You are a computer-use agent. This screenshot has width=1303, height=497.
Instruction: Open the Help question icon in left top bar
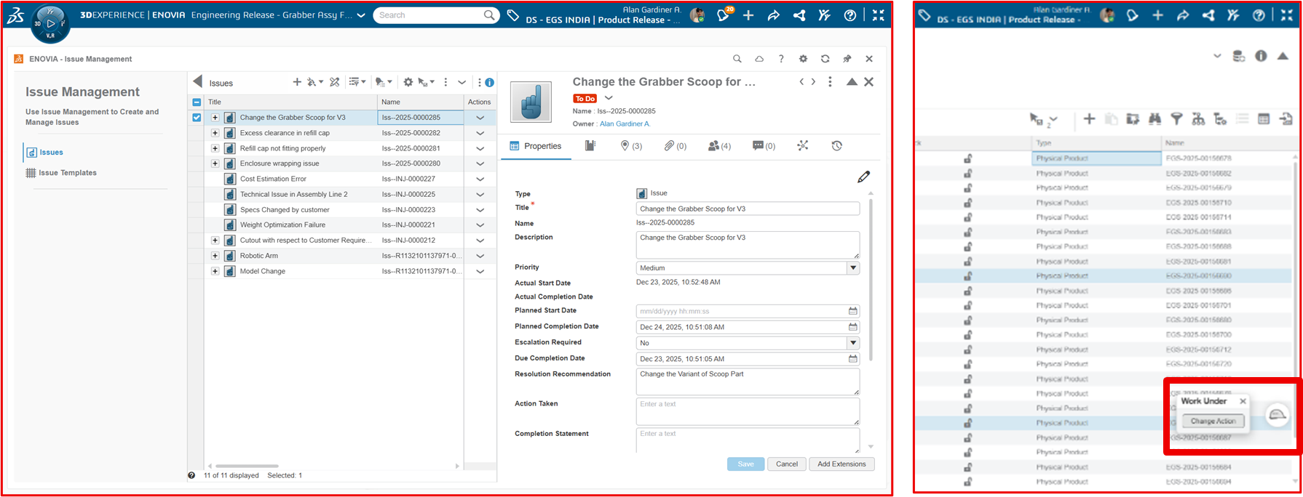(849, 15)
